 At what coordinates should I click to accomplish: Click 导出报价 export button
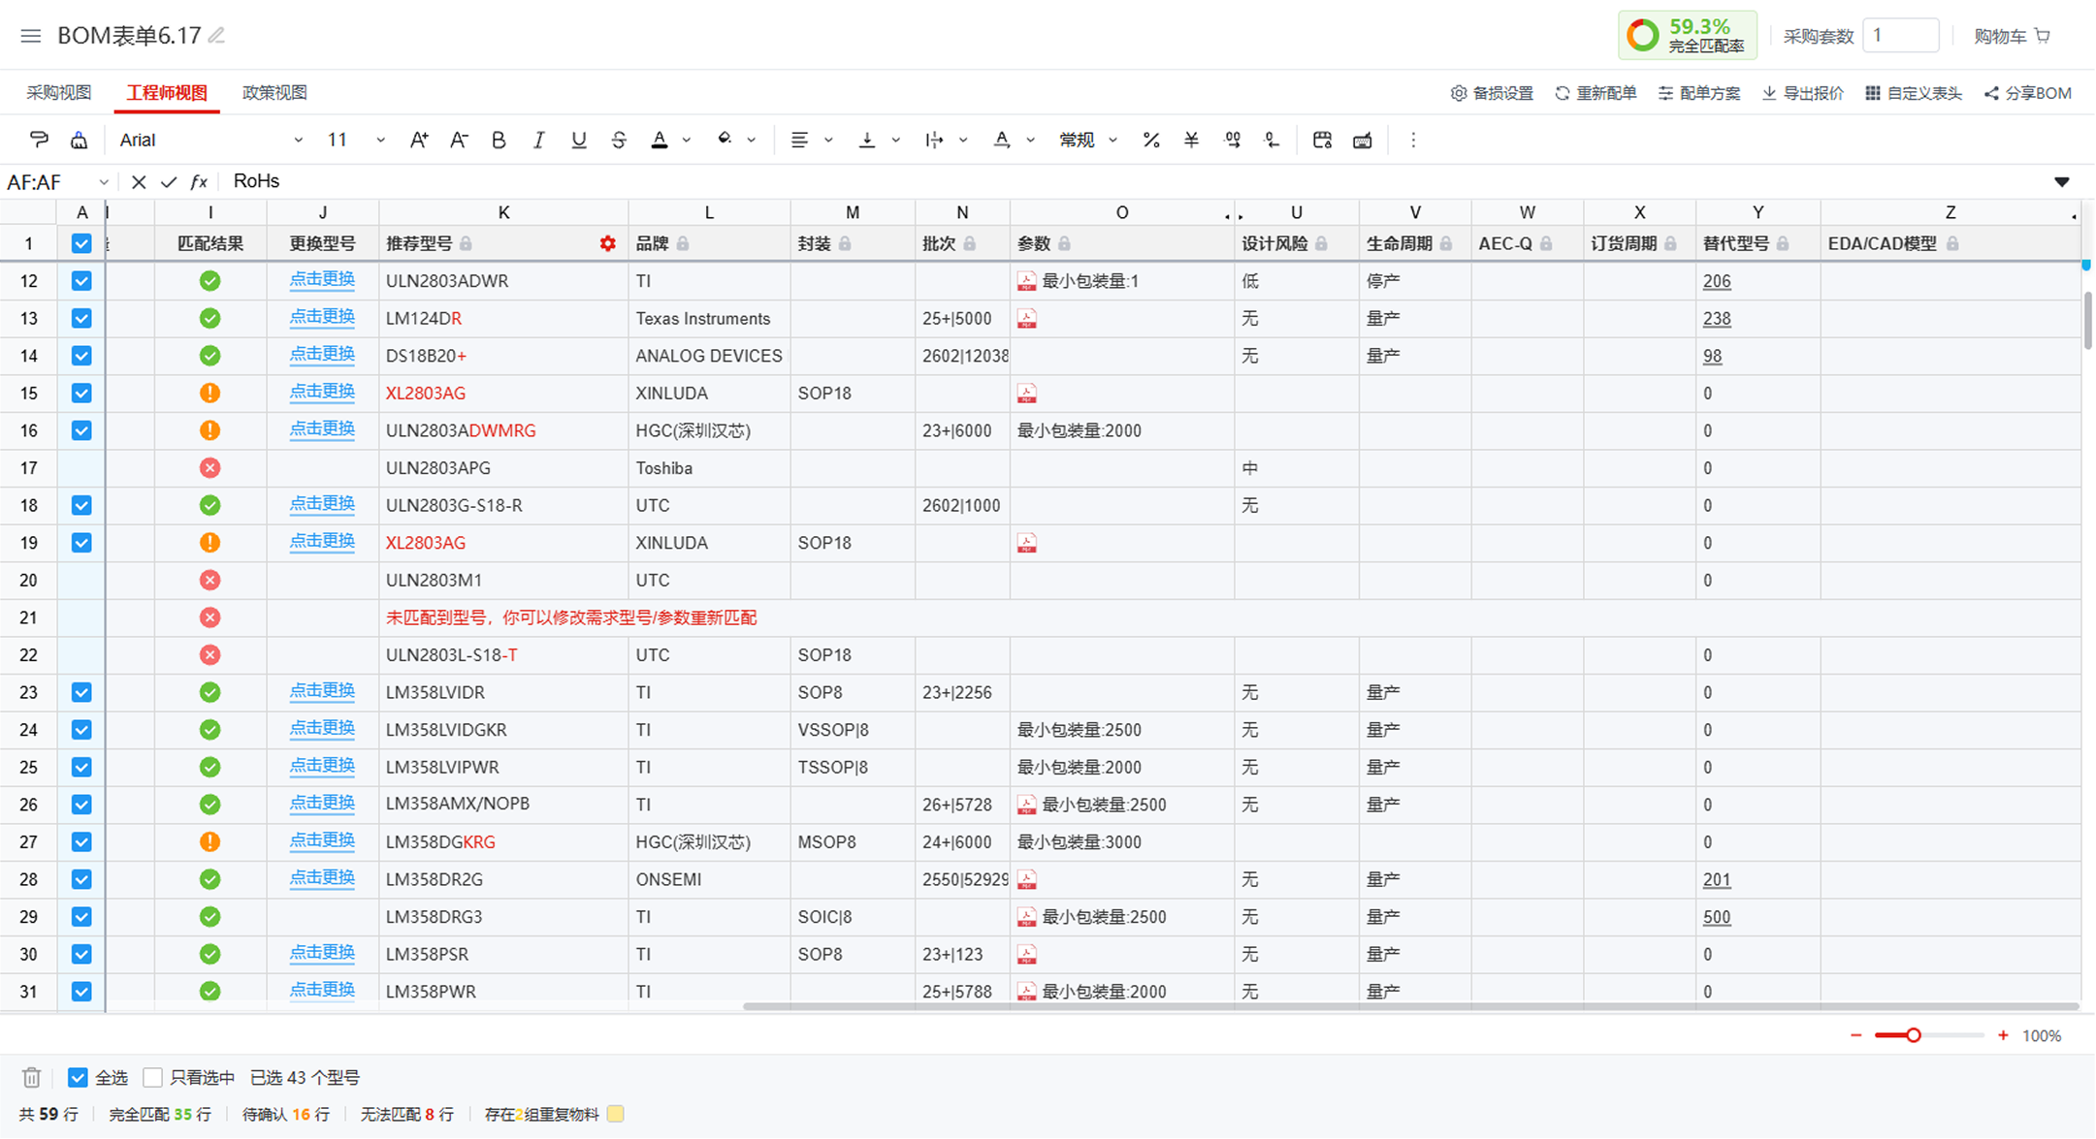1803,93
